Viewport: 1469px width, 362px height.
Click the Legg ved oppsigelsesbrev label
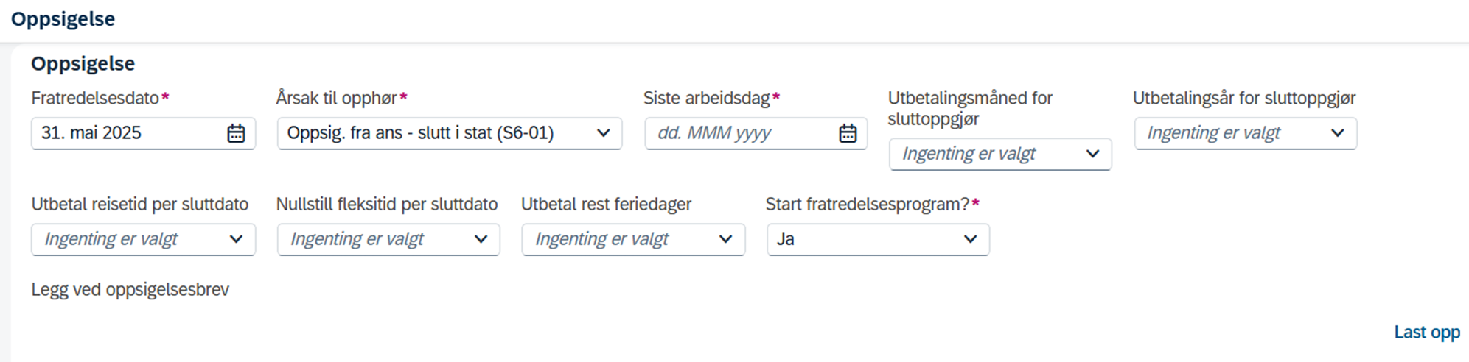[x=130, y=290]
